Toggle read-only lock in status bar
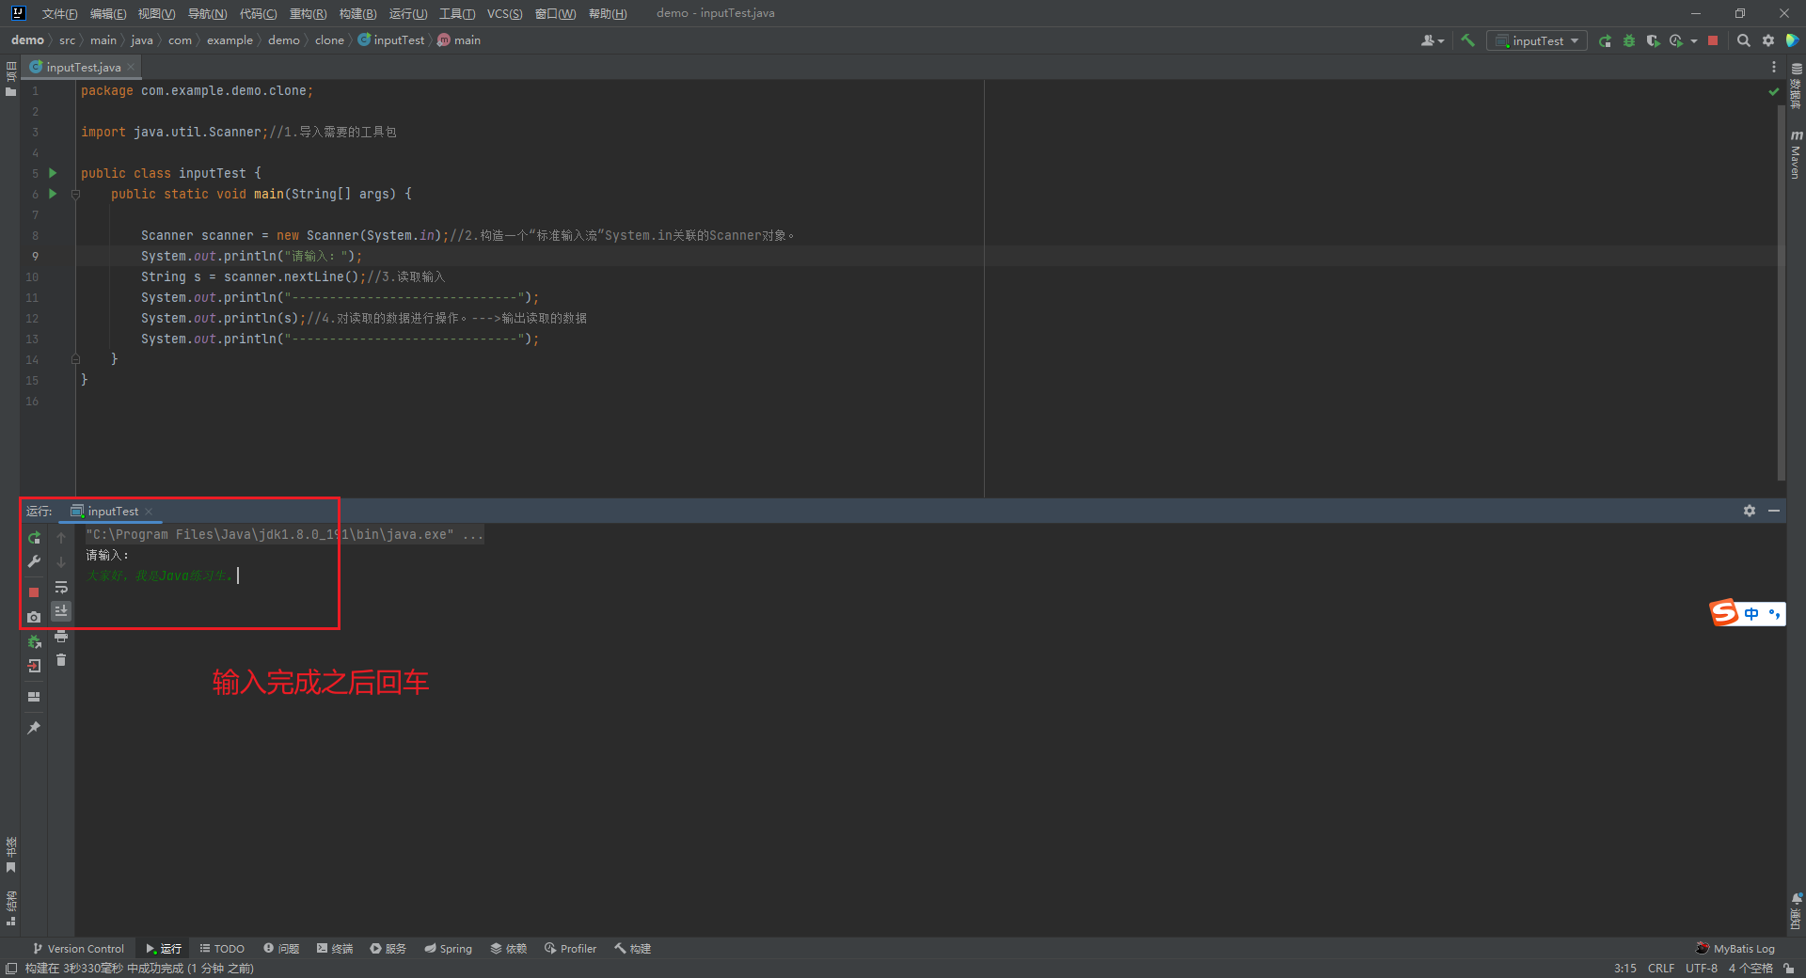The width and height of the screenshot is (1806, 978). pos(1789,968)
